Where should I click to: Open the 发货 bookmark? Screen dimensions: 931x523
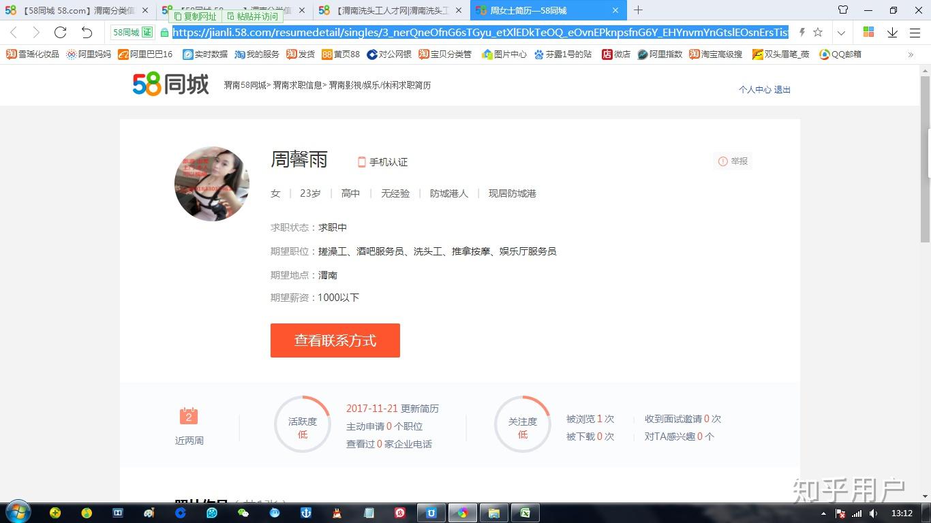coord(301,54)
